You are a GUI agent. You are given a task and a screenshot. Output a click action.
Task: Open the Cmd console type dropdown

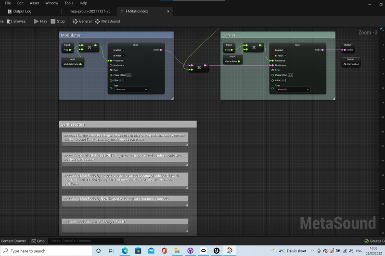click(38, 241)
